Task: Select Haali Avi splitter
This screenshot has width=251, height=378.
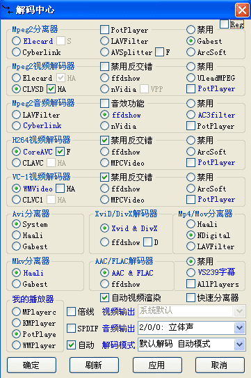Action: 16,235
